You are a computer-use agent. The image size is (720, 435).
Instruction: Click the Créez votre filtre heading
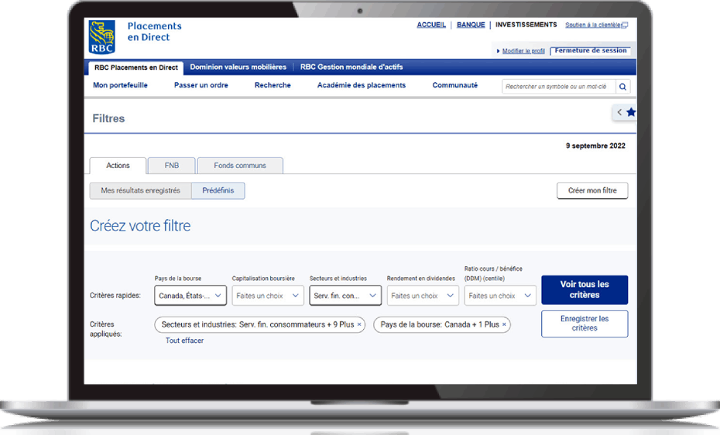point(140,226)
